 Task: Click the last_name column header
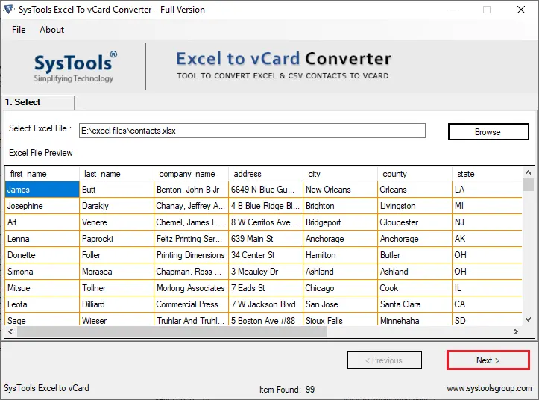point(116,174)
